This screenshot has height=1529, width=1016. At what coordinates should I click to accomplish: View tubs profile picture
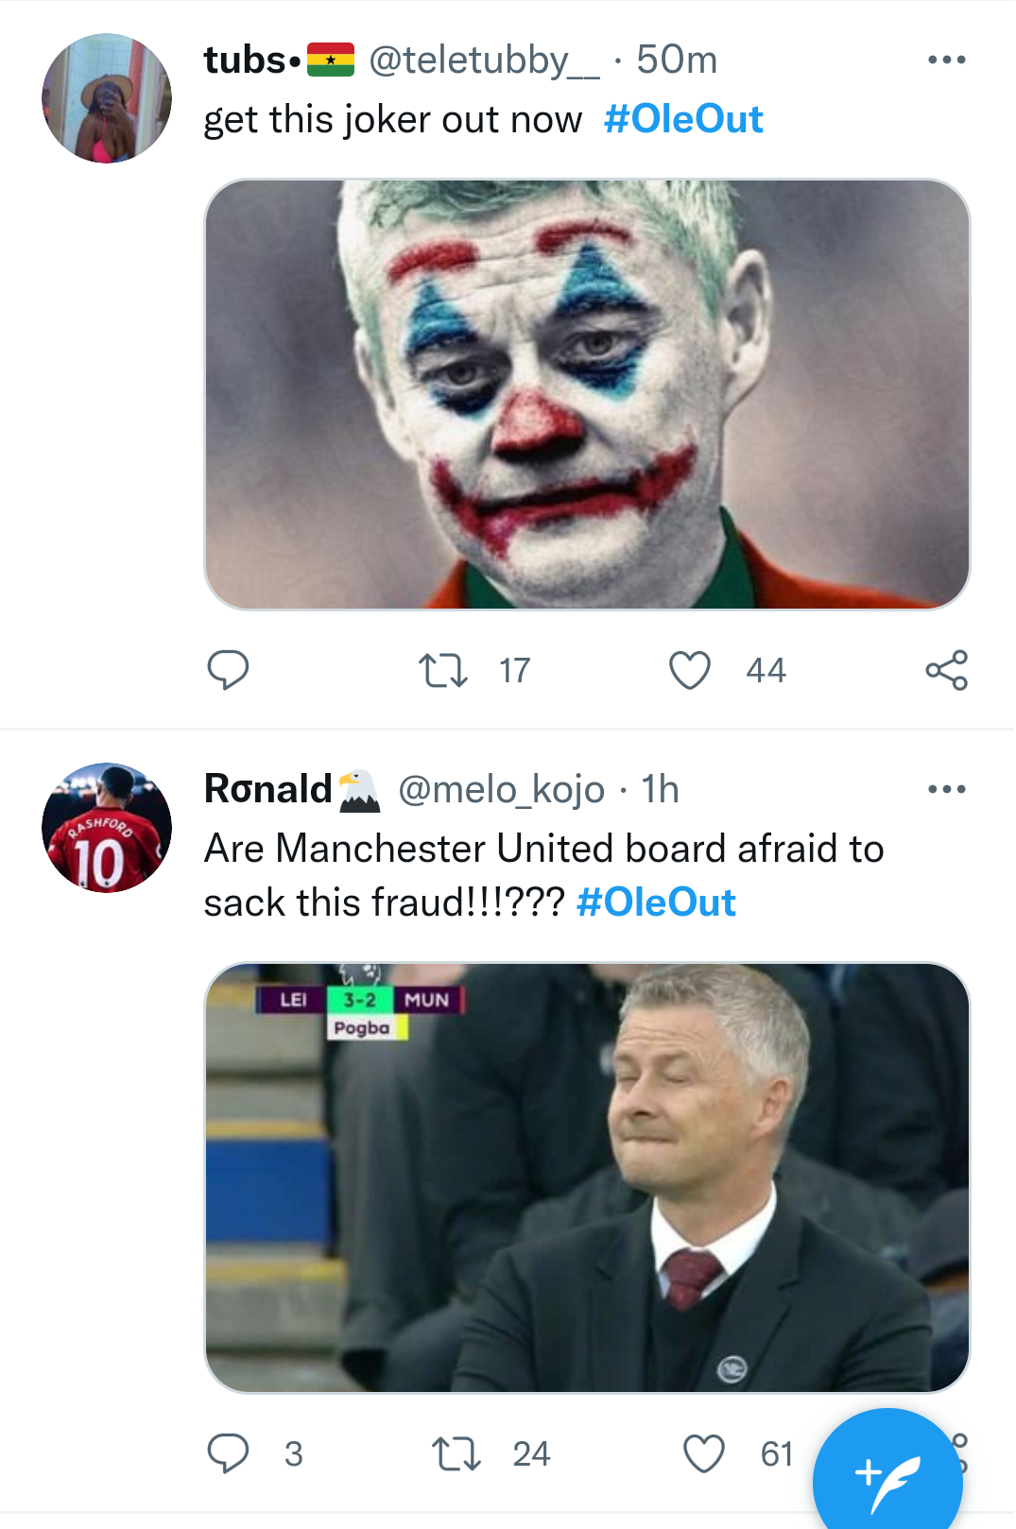tap(107, 98)
